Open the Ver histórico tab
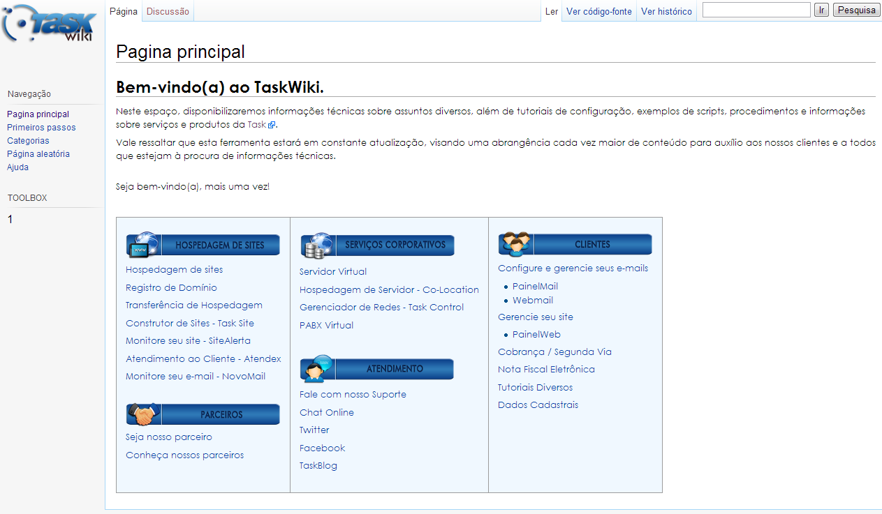882x514 pixels. tap(666, 11)
